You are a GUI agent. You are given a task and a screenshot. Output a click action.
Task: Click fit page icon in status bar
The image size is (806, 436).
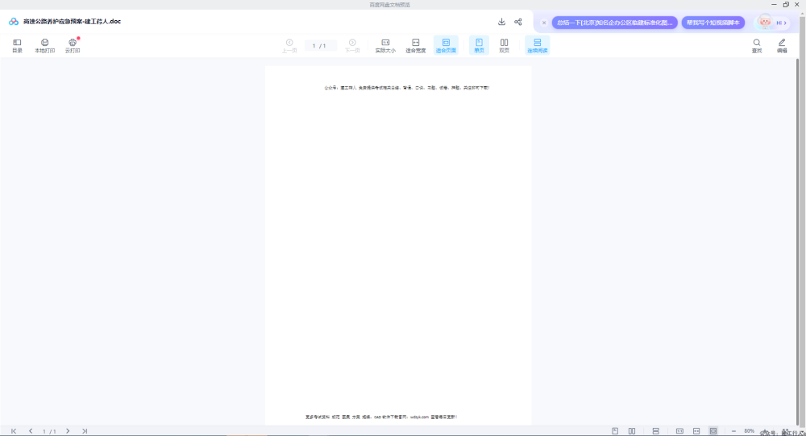(x=713, y=431)
